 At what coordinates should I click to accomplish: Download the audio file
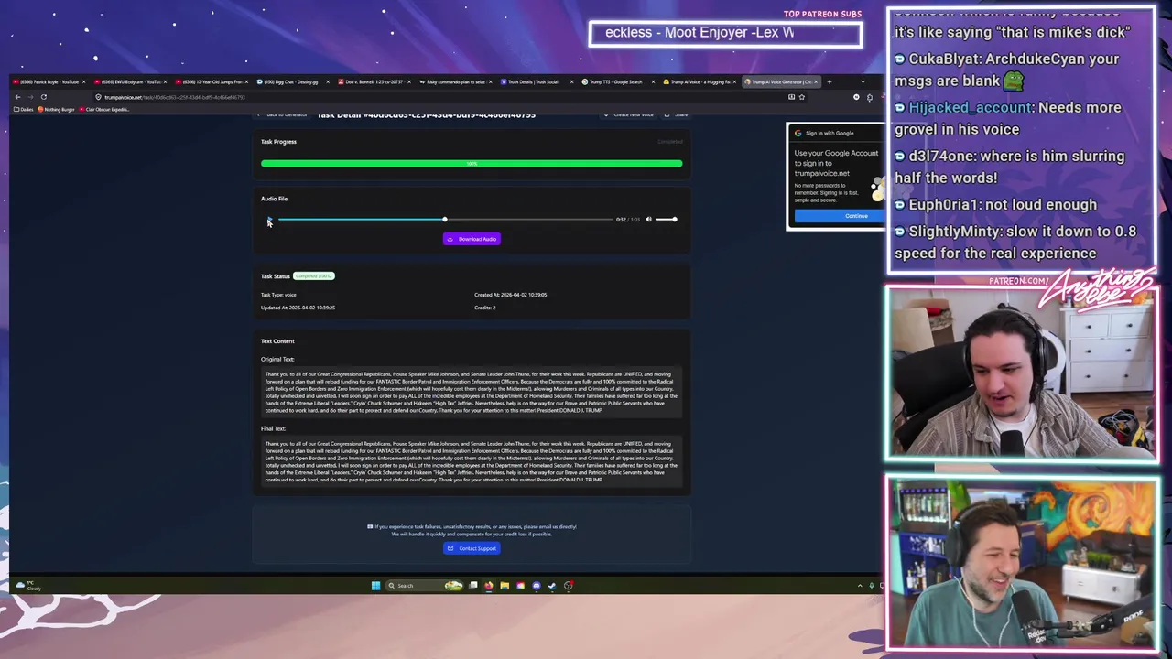472,239
